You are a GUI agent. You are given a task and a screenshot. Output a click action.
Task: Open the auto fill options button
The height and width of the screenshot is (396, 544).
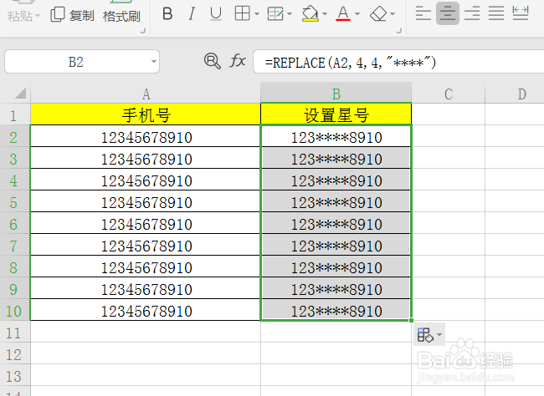pyautogui.click(x=429, y=334)
